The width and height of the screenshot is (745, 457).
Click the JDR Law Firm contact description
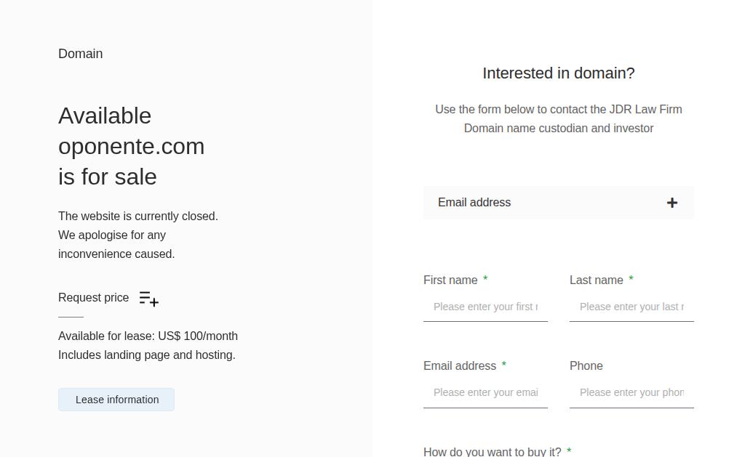point(558,118)
